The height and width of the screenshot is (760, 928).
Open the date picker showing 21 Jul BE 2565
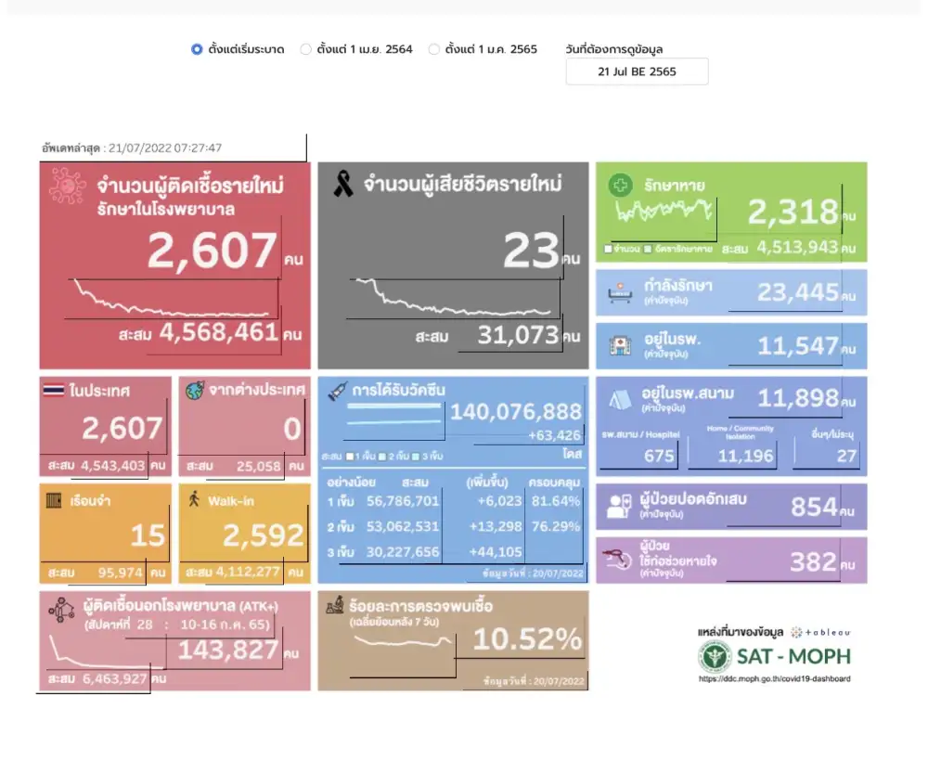(x=637, y=71)
